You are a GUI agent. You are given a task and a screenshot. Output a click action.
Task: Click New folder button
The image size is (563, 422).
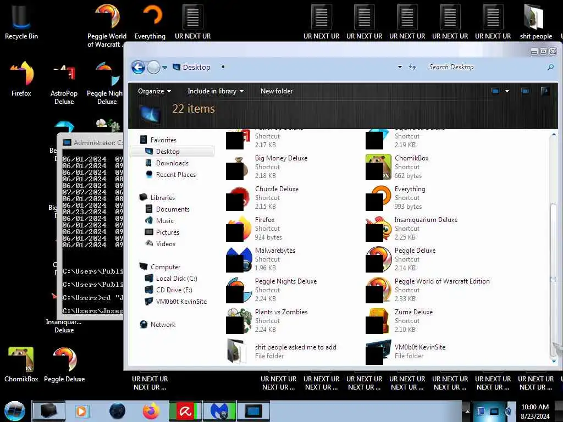[x=277, y=91]
